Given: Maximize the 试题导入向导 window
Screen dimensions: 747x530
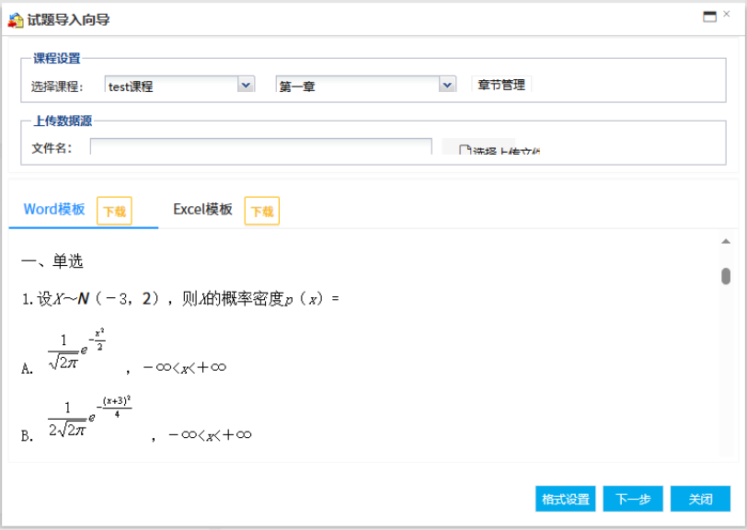Looking at the screenshot, I should click(x=709, y=17).
